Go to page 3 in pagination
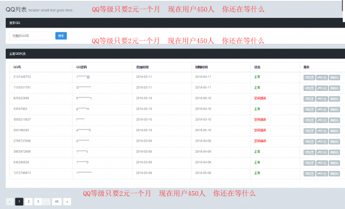 click(x=38, y=202)
